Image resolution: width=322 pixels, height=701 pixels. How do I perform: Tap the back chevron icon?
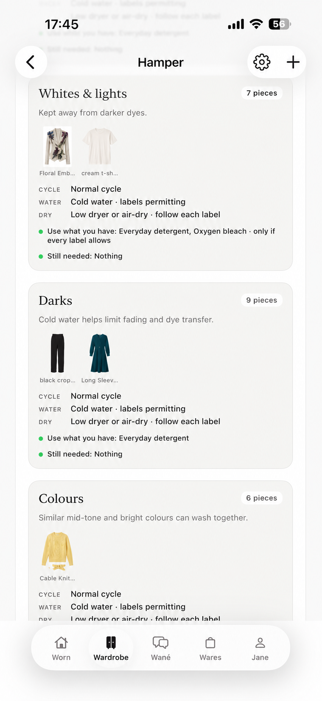[x=31, y=62]
